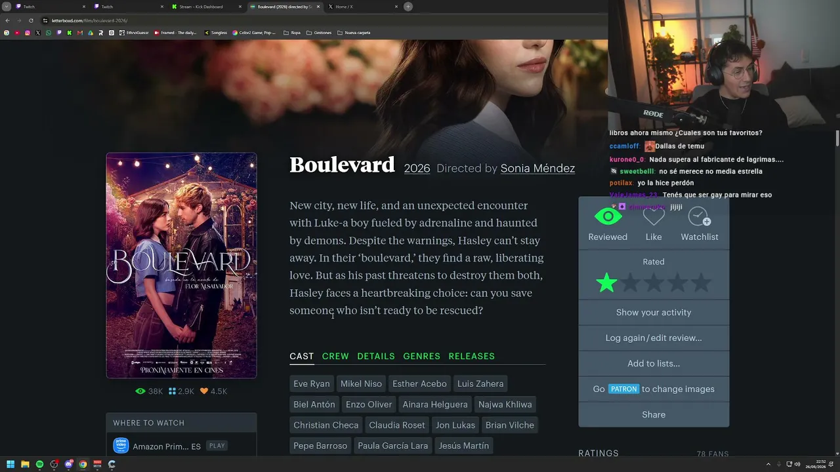Open cast member Eve Ryan

point(312,383)
